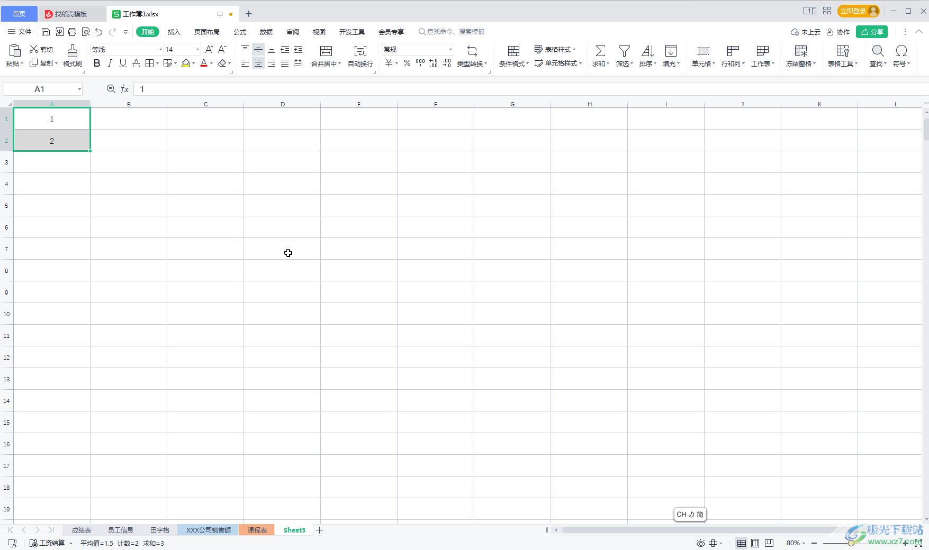
Task: Open Print Preview icon
Action: [x=86, y=32]
